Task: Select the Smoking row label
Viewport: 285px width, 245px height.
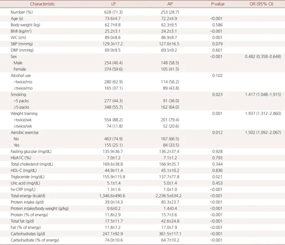Action: 18,94
